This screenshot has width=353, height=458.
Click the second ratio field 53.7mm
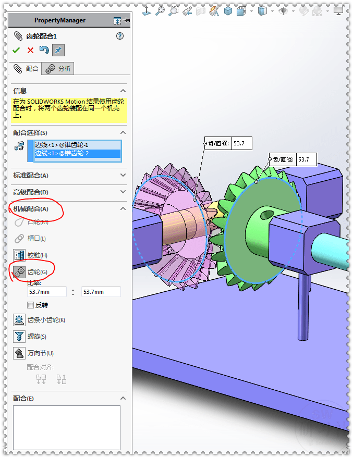(101, 292)
